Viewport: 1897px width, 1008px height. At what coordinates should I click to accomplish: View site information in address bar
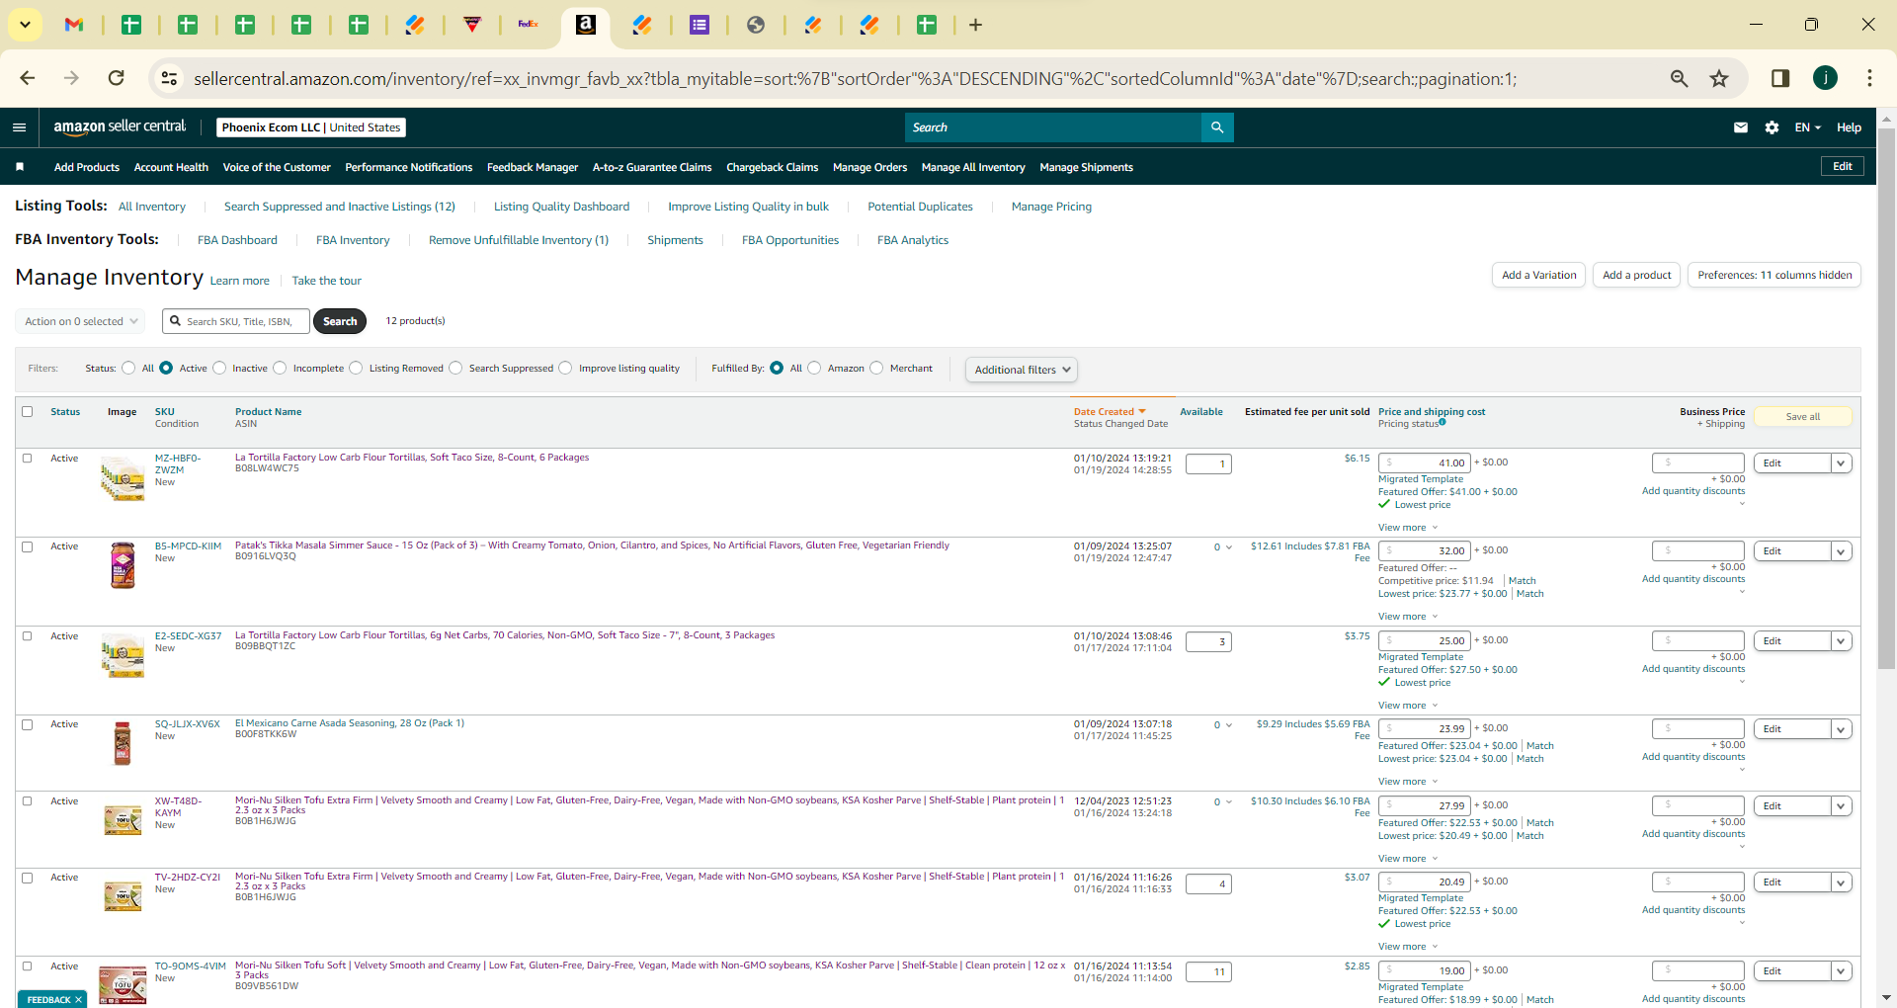click(x=170, y=78)
